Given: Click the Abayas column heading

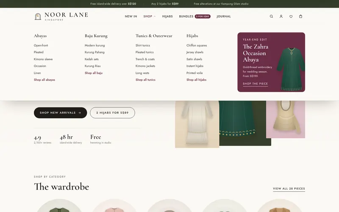Looking at the screenshot, I should pos(40,36).
